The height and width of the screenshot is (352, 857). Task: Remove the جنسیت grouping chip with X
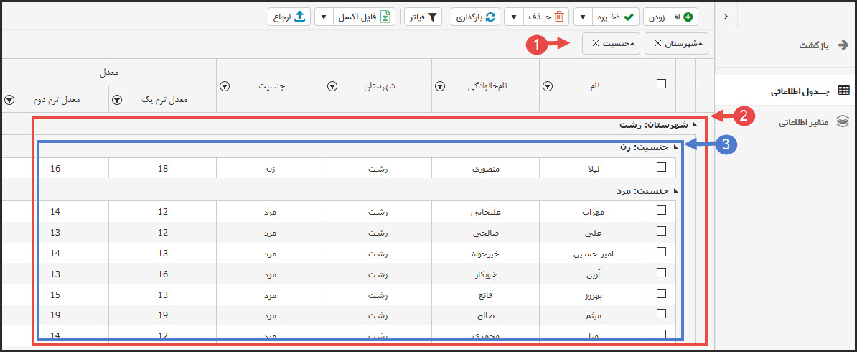click(595, 43)
